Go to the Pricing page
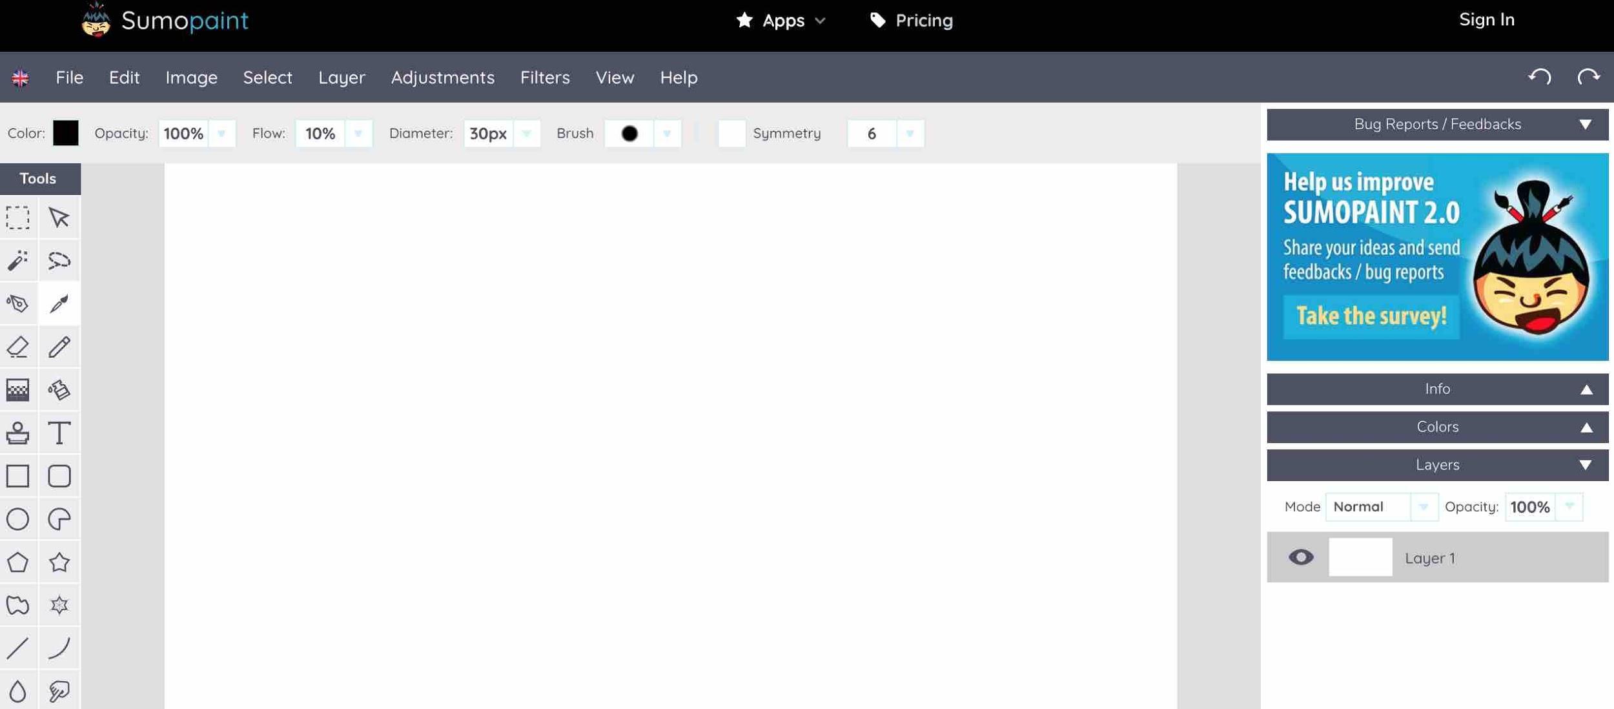Image resolution: width=1614 pixels, height=709 pixels. pos(911,21)
